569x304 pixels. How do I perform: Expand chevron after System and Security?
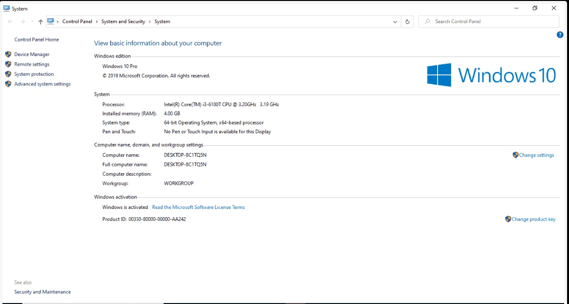[x=150, y=21]
